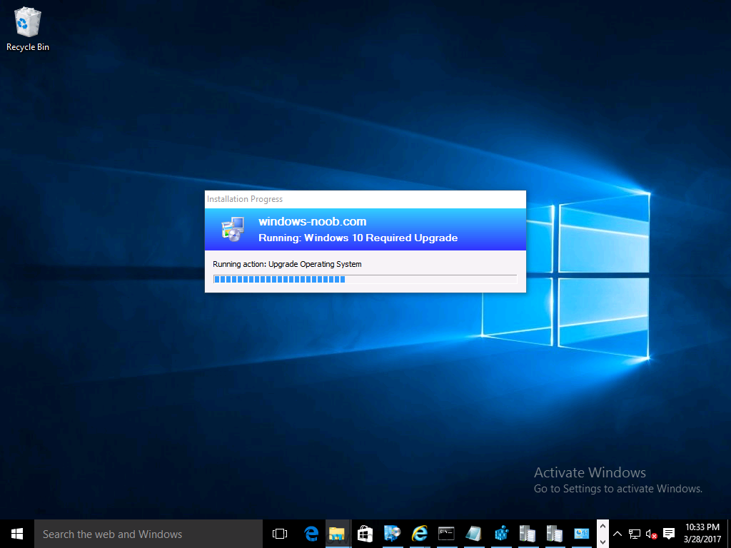Open the second server-tower taskbar icon
The height and width of the screenshot is (548, 731).
pyautogui.click(x=554, y=534)
